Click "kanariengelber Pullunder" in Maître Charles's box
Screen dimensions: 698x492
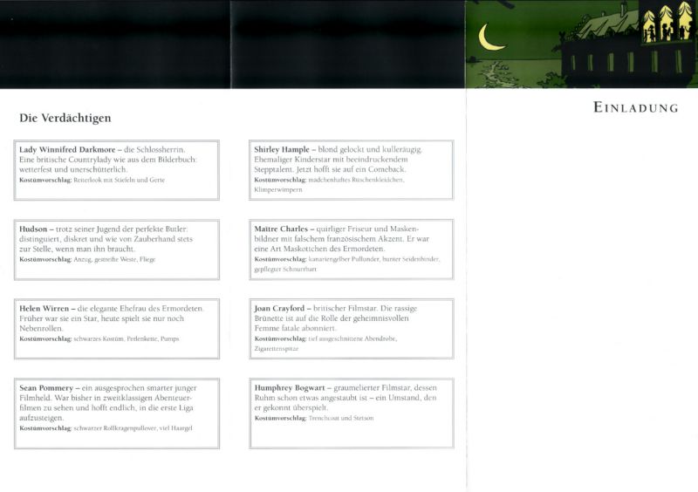(x=344, y=259)
